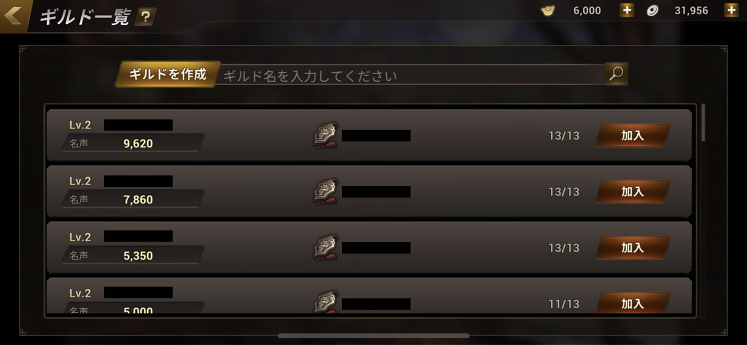Tap the gold ingot currency icon

[547, 11]
